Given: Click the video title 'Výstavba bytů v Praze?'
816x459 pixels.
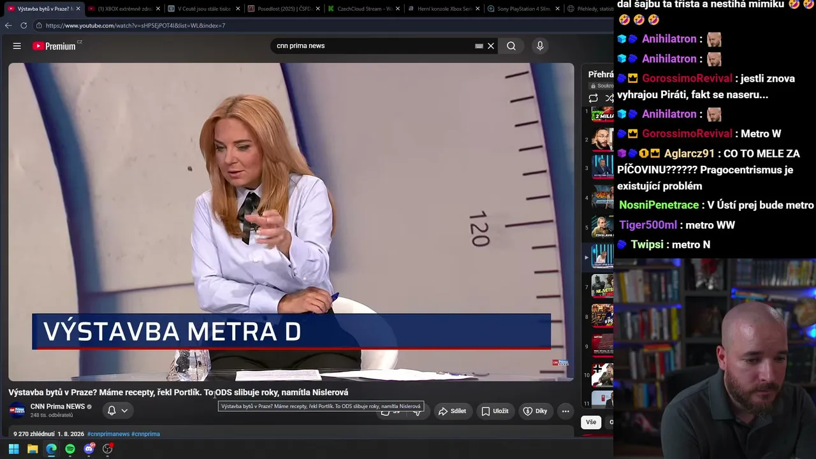Looking at the screenshot, I should point(178,392).
